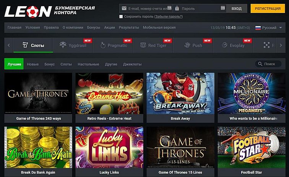289x177 pixels.
Task: Open the Главная menu link
Action: [15, 27]
